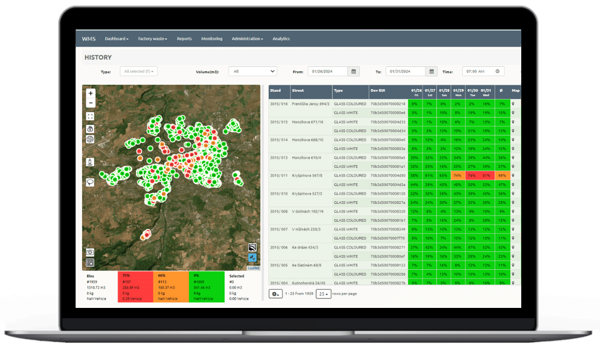The image size is (600, 350).
Task: Locate device 70b3d5007000803e on map
Action: click(x=513, y=148)
